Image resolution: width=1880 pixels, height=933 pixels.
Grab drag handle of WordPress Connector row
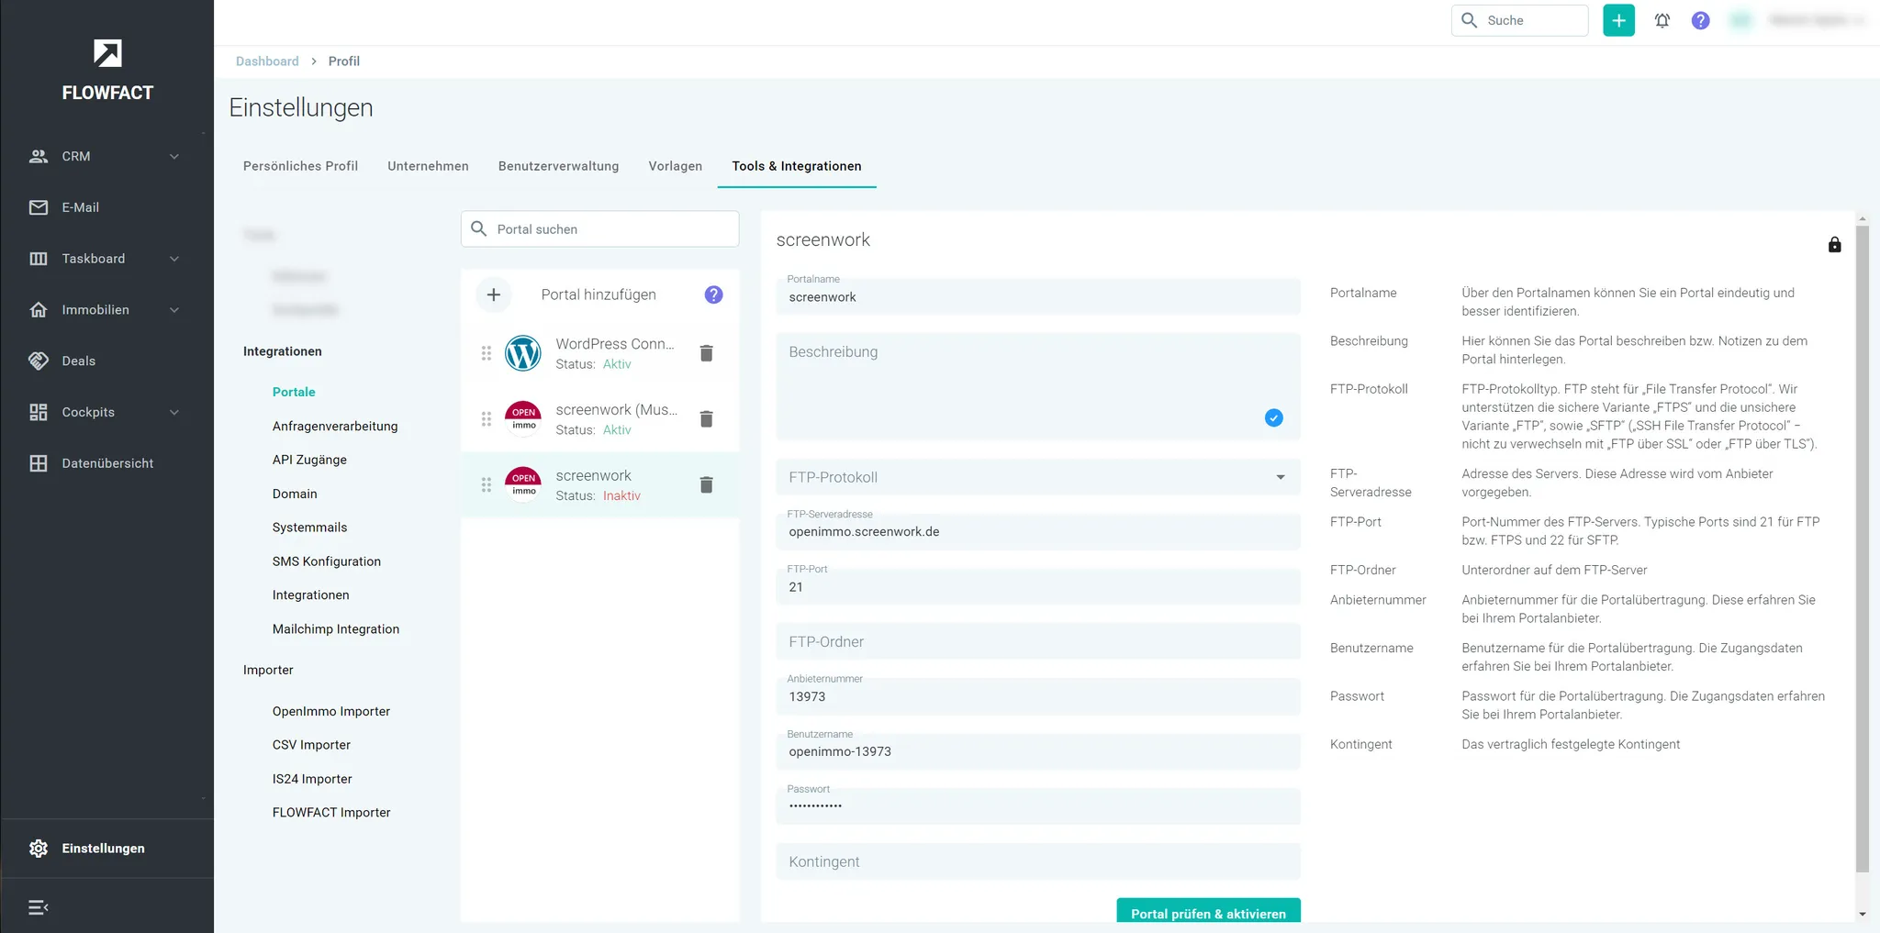pyautogui.click(x=487, y=353)
